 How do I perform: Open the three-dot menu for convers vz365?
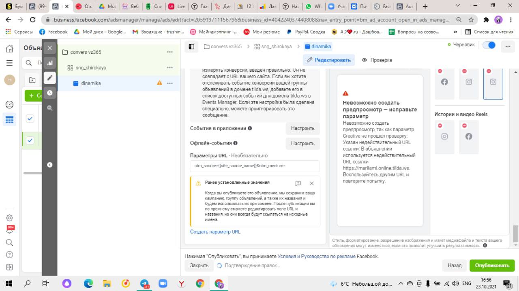point(170,52)
